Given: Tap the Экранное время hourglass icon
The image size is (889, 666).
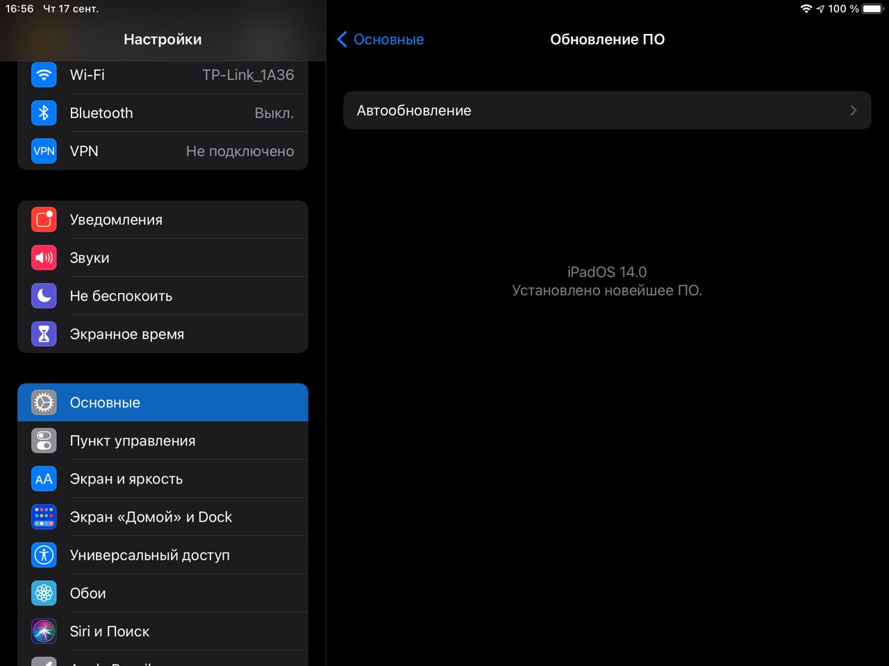Looking at the screenshot, I should click(x=44, y=334).
